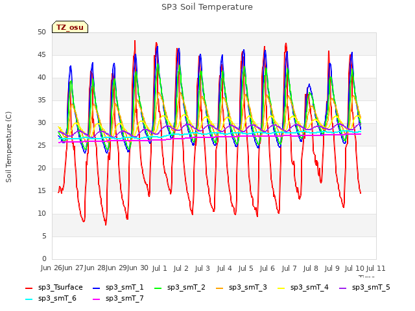The height and width of the screenshot is (311, 415).
Task: Click the 10 y-axis tick label
Action: click(x=41, y=213)
